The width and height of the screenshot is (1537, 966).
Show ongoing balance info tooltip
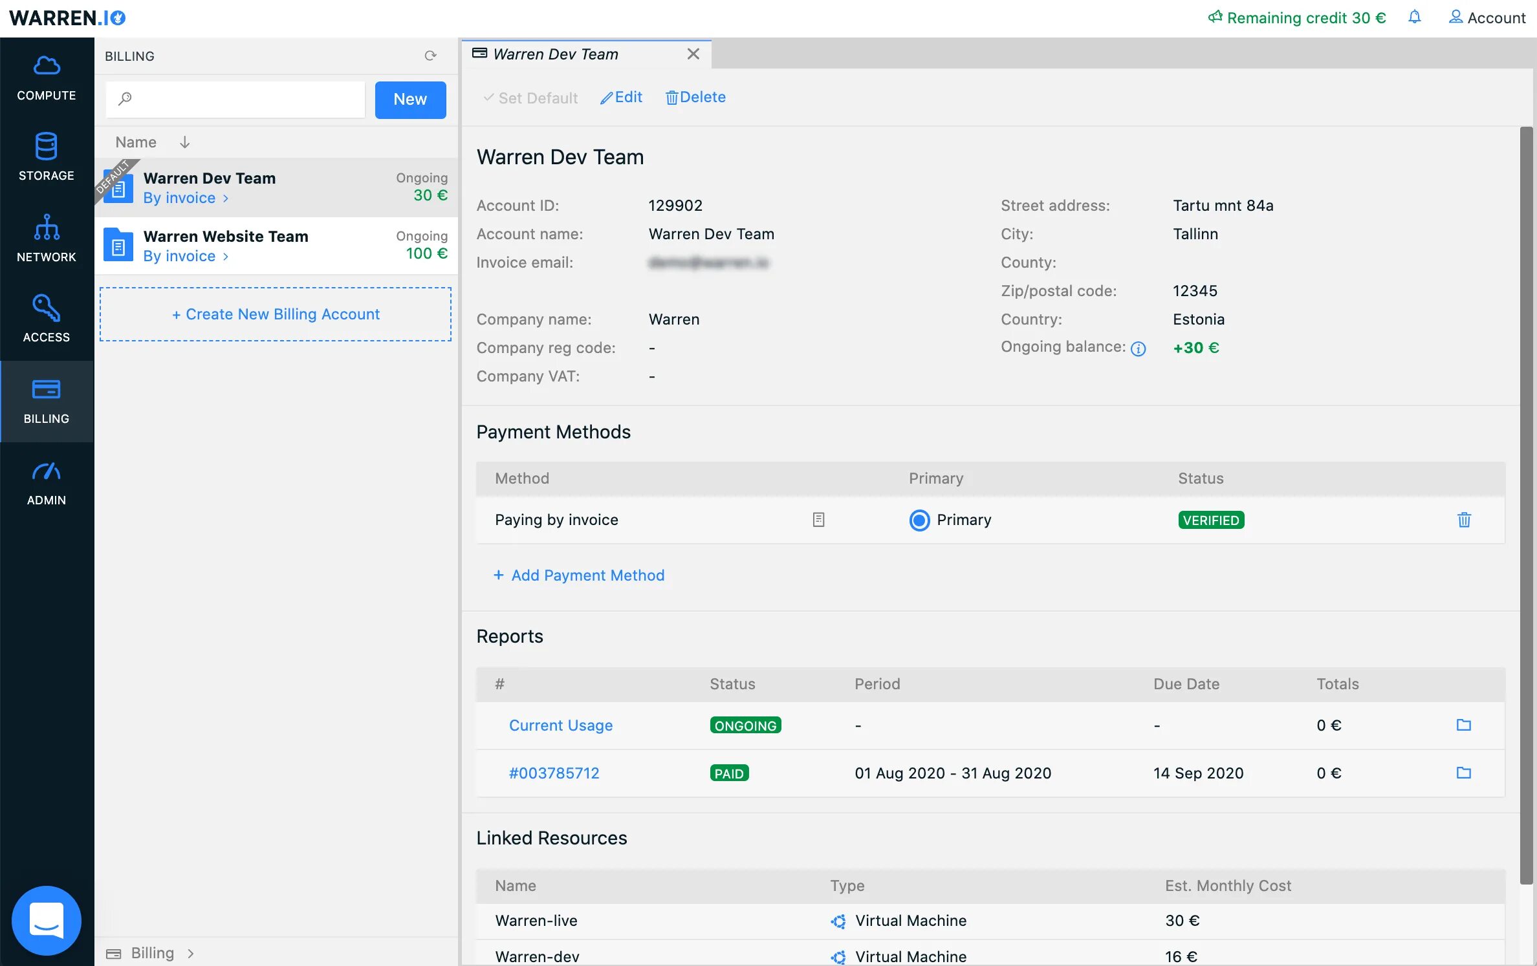(x=1139, y=349)
